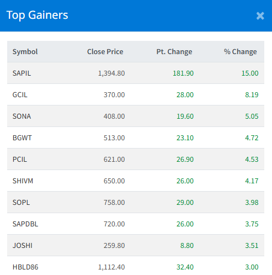Viewport: 272px width, 275px height.
Task: Click the Top Gainers title
Action: (37, 15)
